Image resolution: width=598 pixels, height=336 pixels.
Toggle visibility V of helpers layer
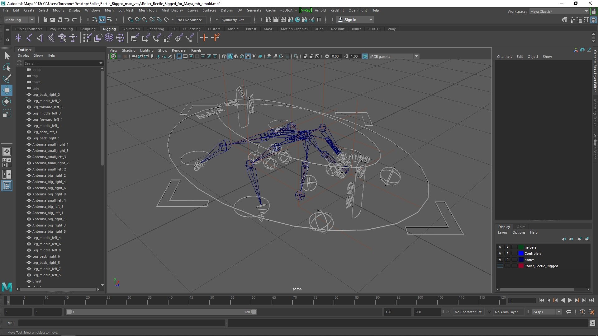click(x=500, y=247)
